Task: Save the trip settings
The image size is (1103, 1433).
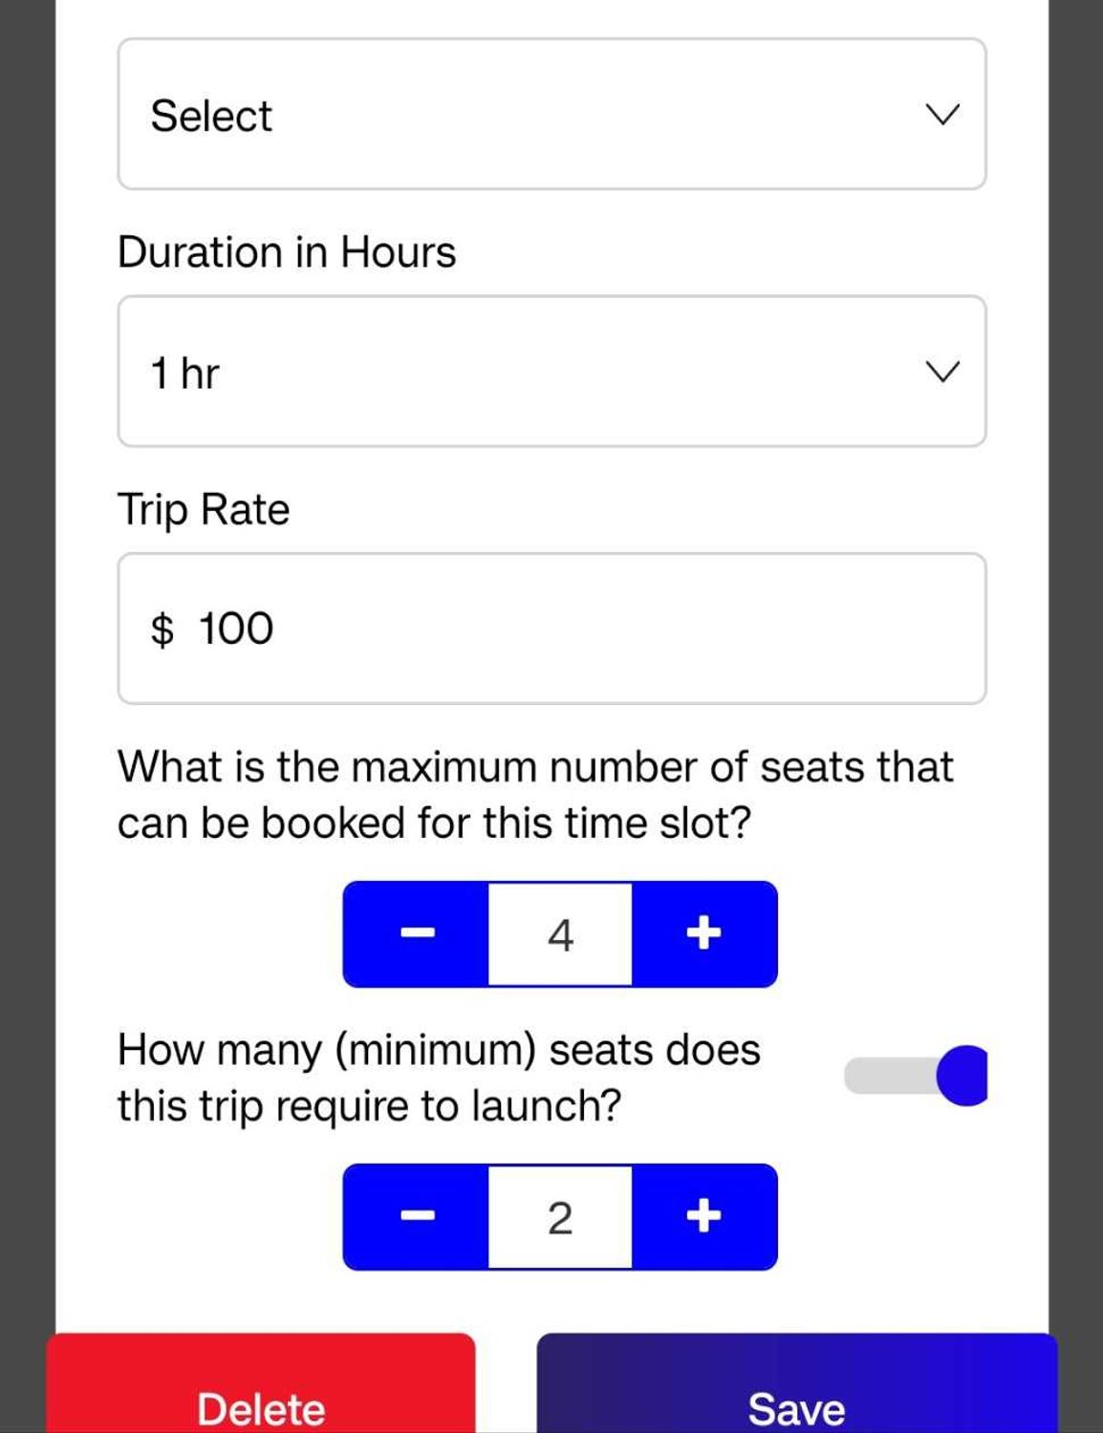Action: (x=796, y=1395)
